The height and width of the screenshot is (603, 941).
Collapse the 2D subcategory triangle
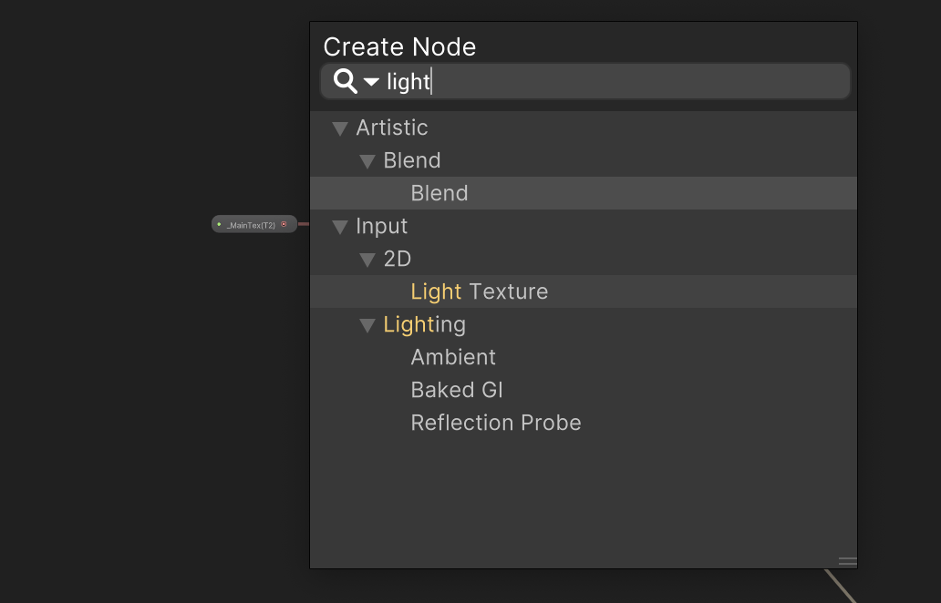(367, 260)
